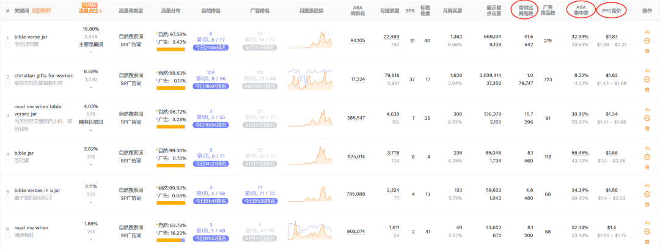Click traffic distribution bar for bible jar
Image resolution: width=660 pixels, height=250 pixels.
(x=171, y=166)
